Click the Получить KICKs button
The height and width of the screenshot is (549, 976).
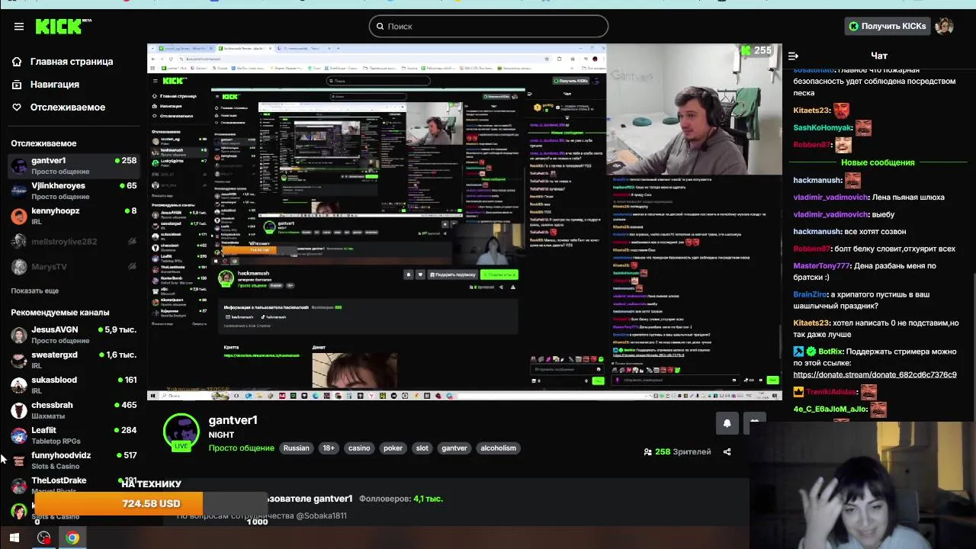pos(888,26)
